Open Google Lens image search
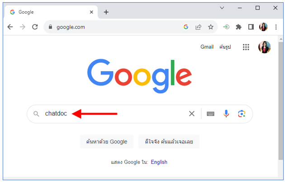Viewport: 285px width, 182px height. (242, 114)
